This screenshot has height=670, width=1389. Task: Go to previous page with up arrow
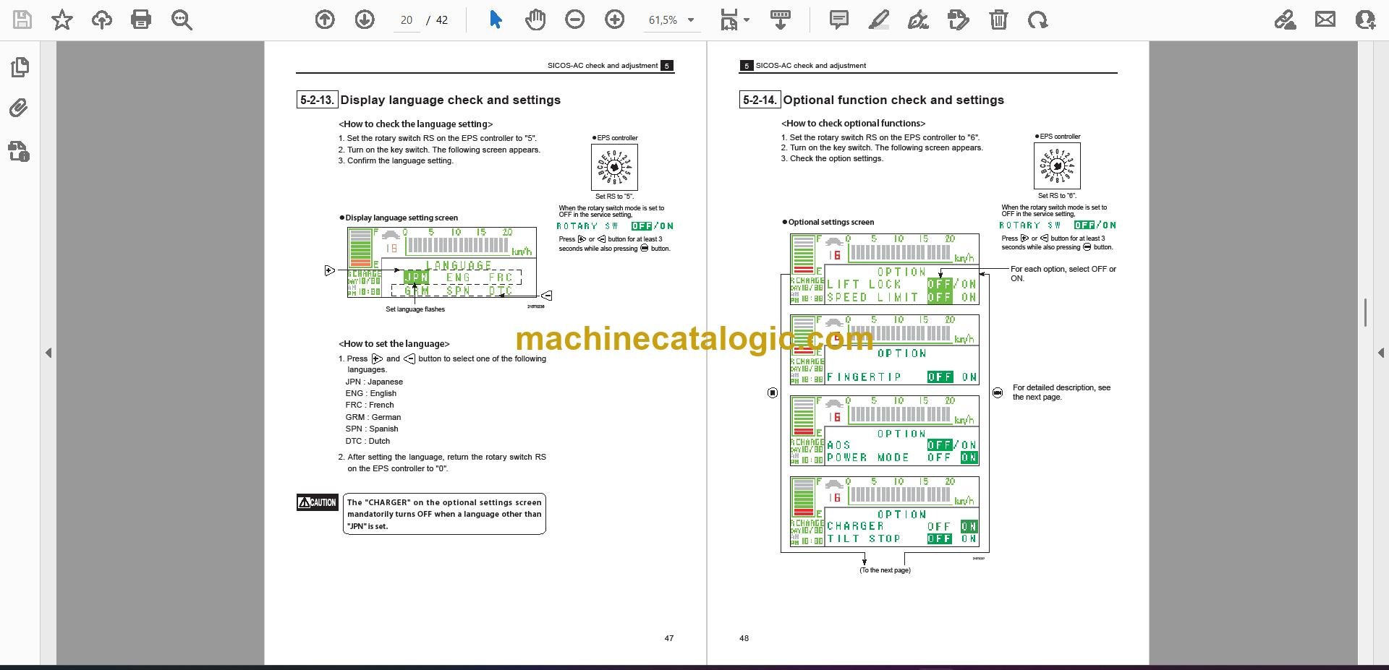click(325, 20)
